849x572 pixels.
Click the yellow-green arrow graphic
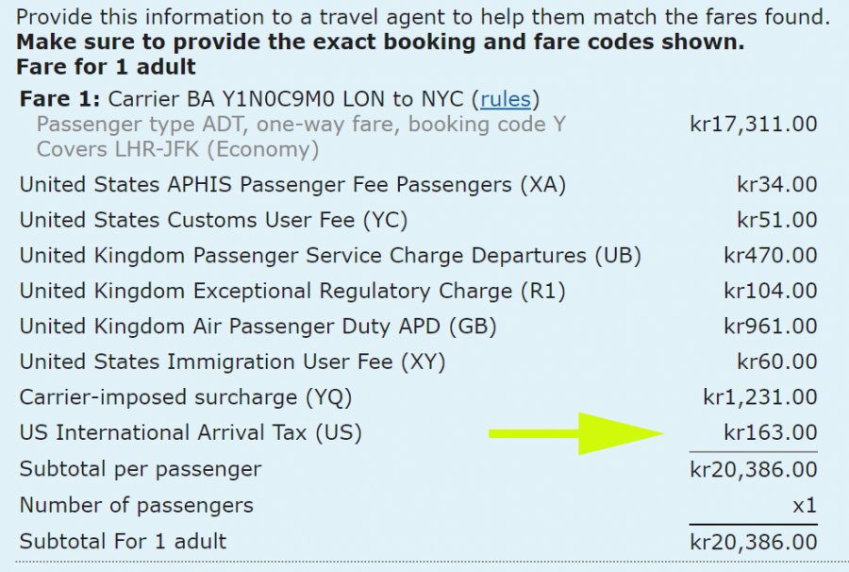coord(577,433)
